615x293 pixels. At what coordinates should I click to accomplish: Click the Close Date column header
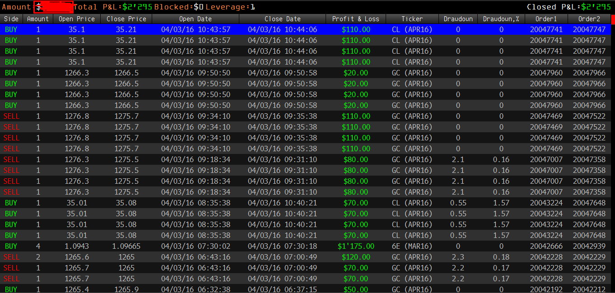282,19
